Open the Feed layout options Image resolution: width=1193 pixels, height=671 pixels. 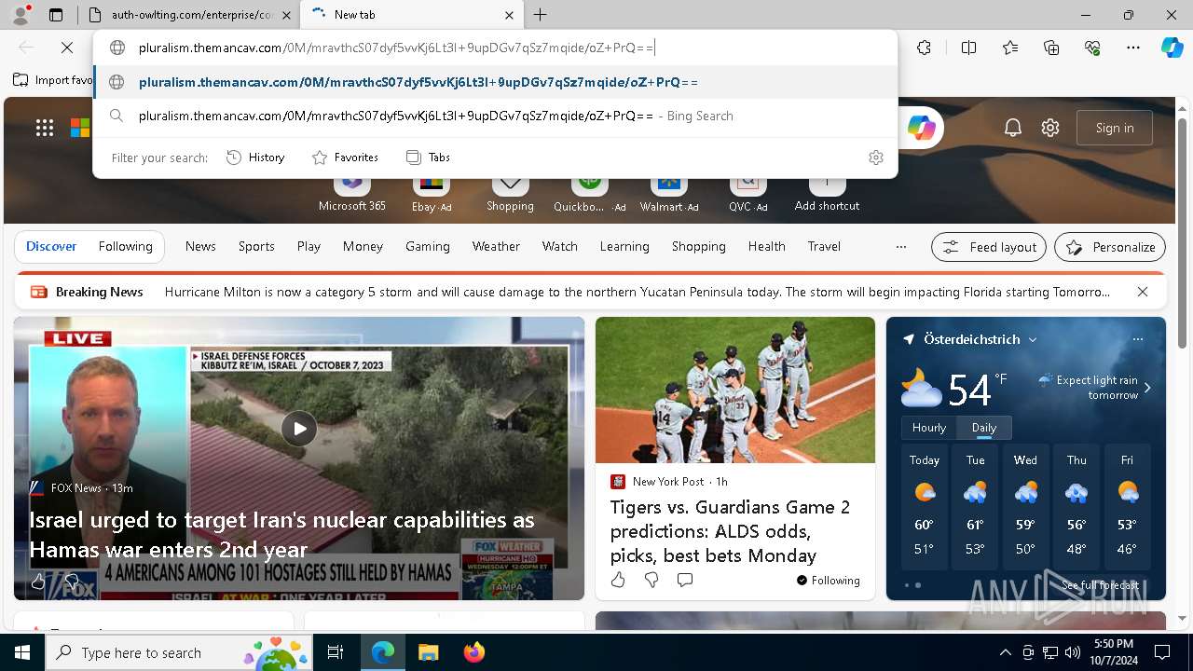[989, 247]
